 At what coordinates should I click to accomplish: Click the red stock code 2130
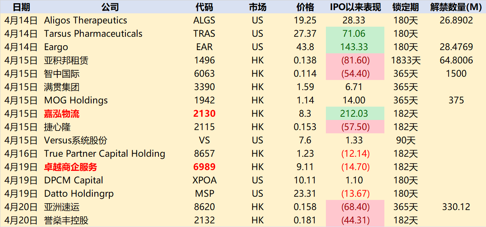click(x=204, y=114)
